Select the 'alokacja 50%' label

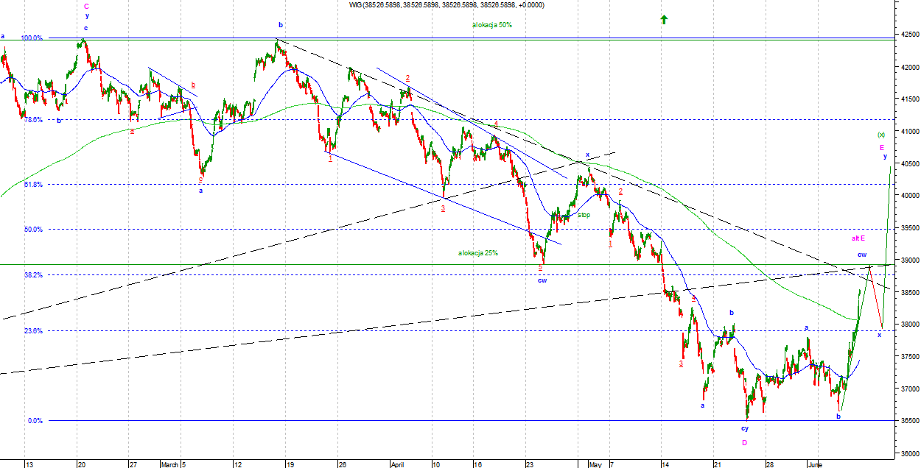492,25
